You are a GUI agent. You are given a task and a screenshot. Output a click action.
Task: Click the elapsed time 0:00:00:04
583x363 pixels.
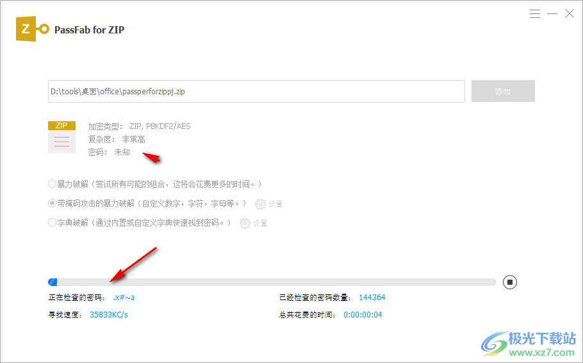363,315
